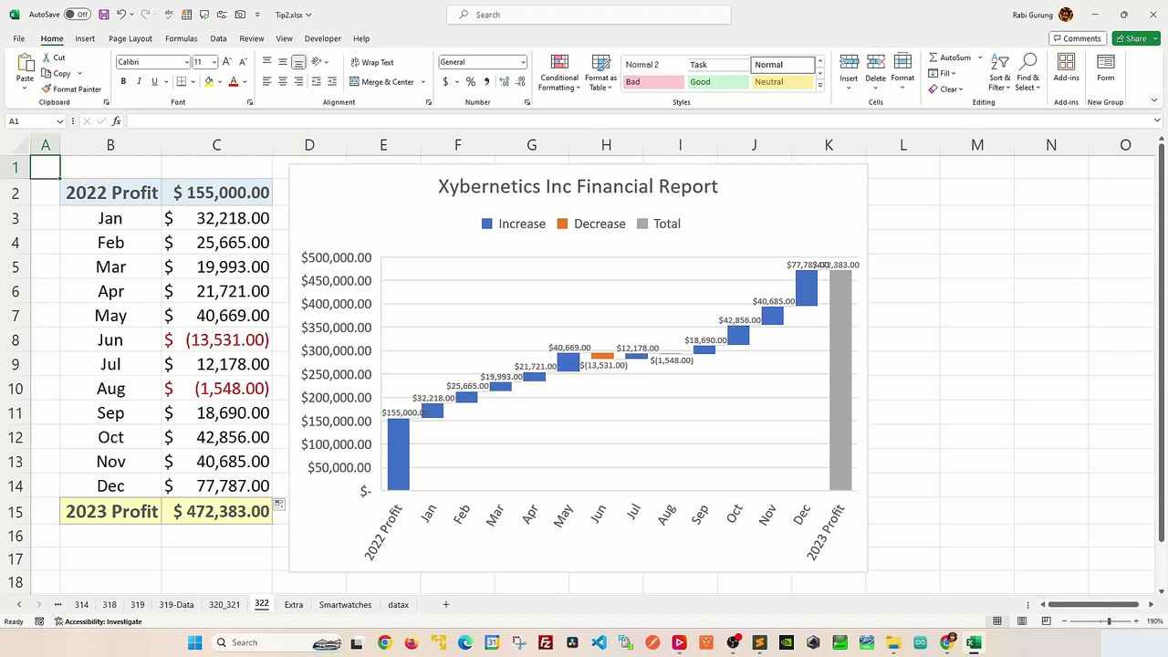Toggle AutoSave switch
Image resolution: width=1168 pixels, height=657 pixels.
(77, 15)
